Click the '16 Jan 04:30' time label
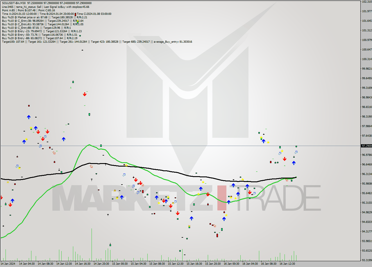The width and height of the screenshot is (372, 267). pos(250,264)
